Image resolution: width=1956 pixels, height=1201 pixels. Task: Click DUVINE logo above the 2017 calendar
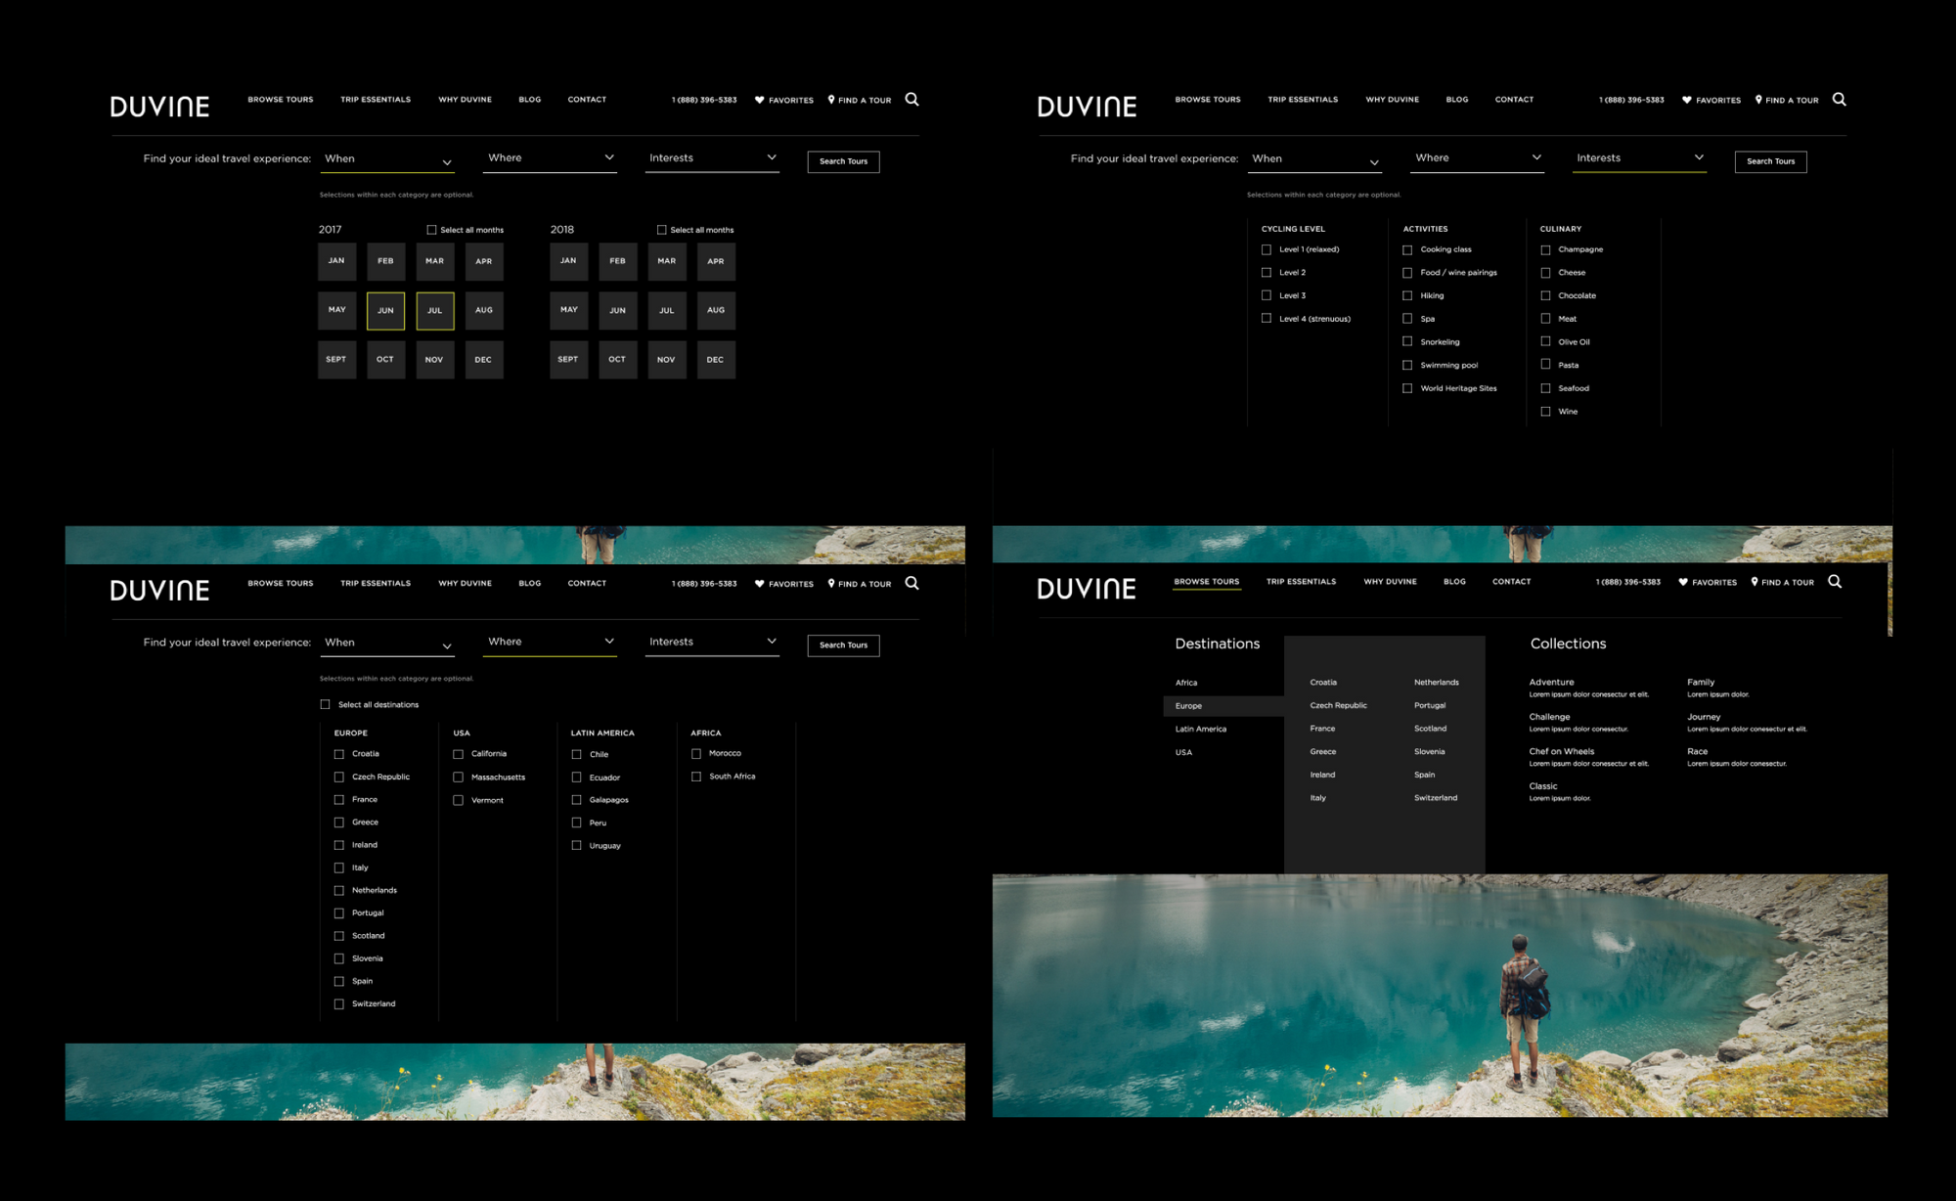159,107
